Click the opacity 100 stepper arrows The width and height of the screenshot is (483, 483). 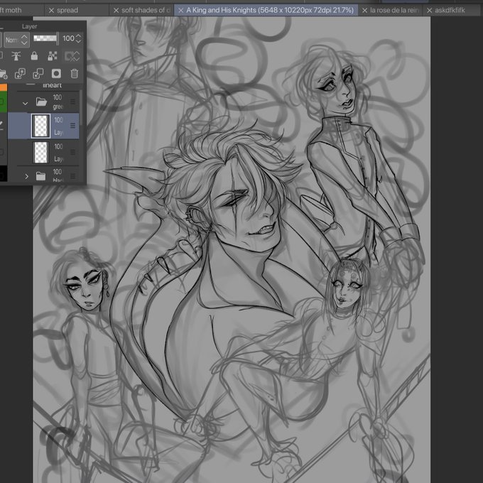(78, 38)
